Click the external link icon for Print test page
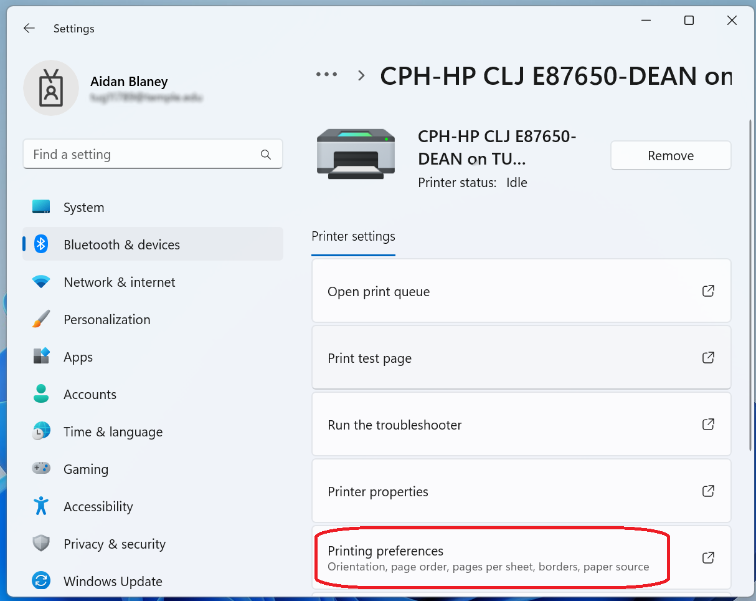 [708, 358]
